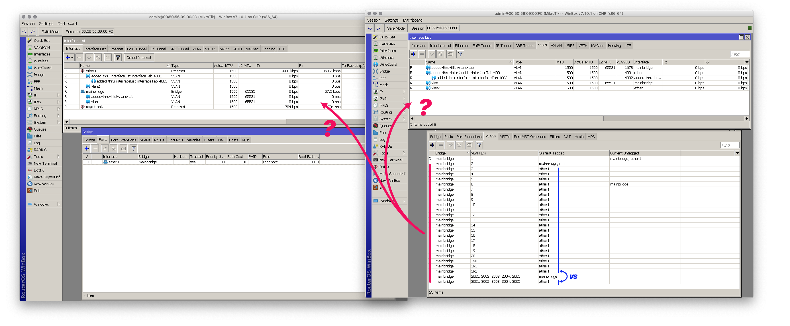
Task: Toggle Safe Mode in the left window
Action: [50, 32]
